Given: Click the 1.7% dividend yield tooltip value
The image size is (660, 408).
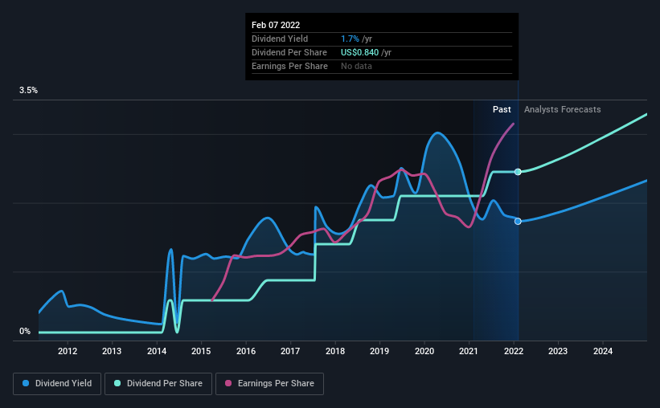Looking at the screenshot, I should [x=349, y=39].
